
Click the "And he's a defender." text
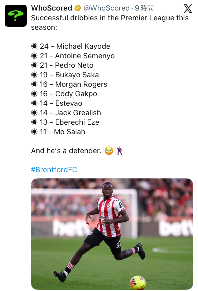click(x=66, y=151)
